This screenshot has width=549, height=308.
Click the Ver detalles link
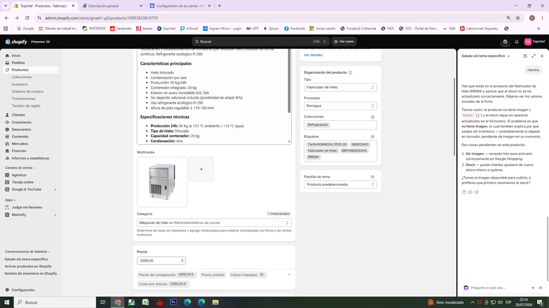click(313, 55)
